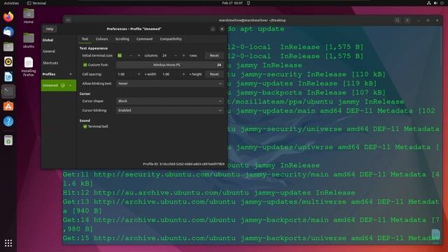Switch to the Compatibility tab
This screenshot has width=448, height=252.
pos(171,39)
